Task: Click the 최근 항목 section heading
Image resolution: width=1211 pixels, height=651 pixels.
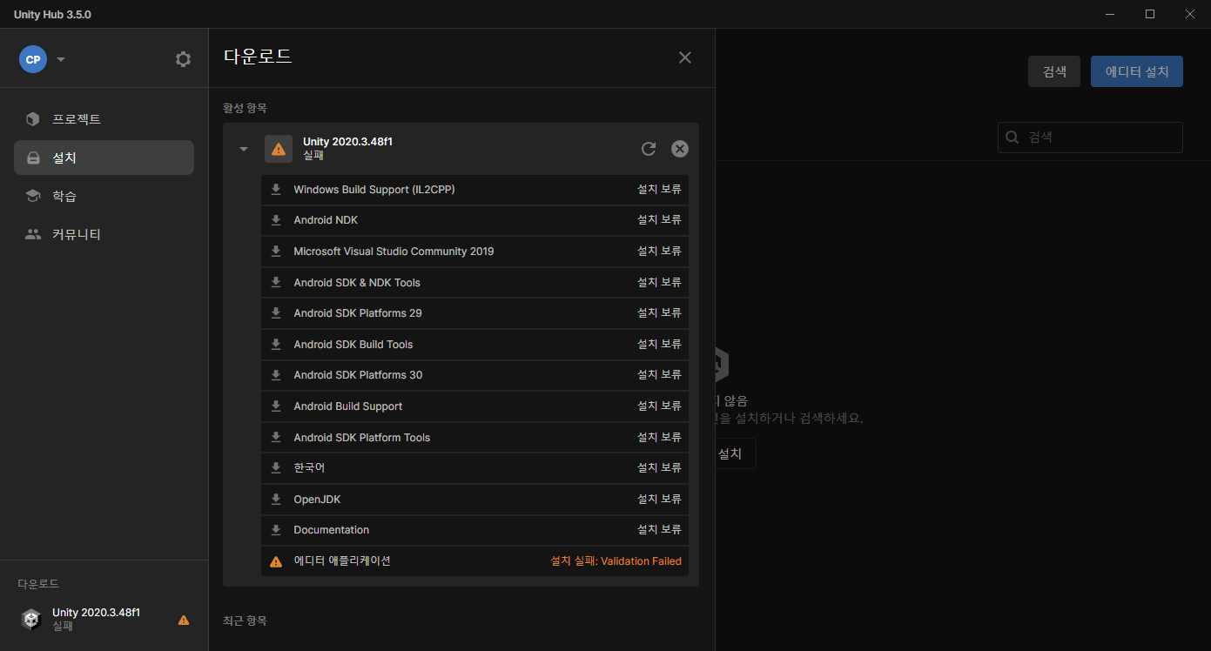Action: coord(245,621)
